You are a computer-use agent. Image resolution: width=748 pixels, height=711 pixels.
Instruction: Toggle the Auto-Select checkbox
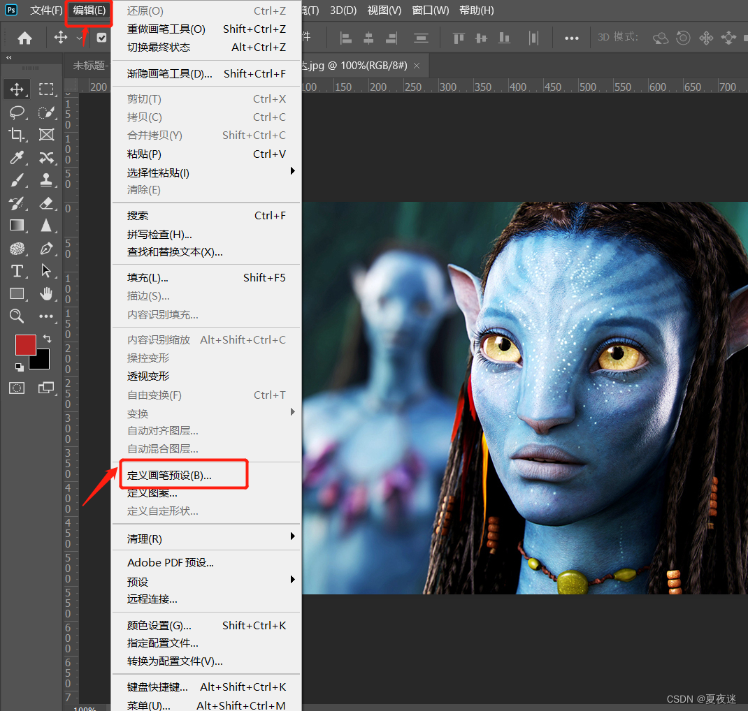[x=101, y=38]
